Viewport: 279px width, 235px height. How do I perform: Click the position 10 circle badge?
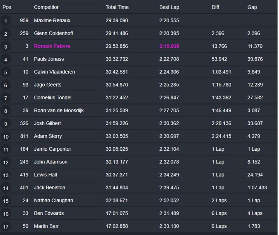click(x=6, y=136)
